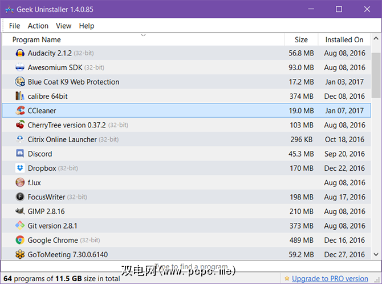Click the Dropbox icon
The image size is (382, 284).
20,168
